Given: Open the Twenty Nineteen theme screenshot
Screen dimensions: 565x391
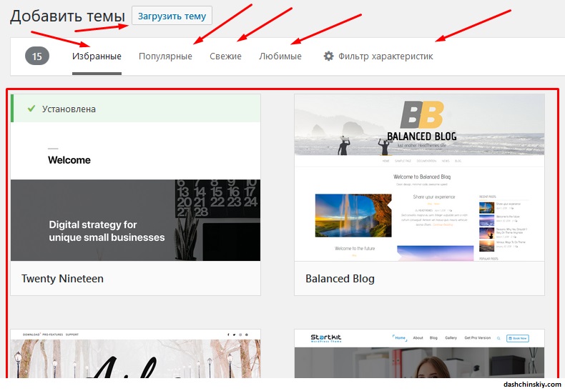Looking at the screenshot, I should pyautogui.click(x=136, y=207).
